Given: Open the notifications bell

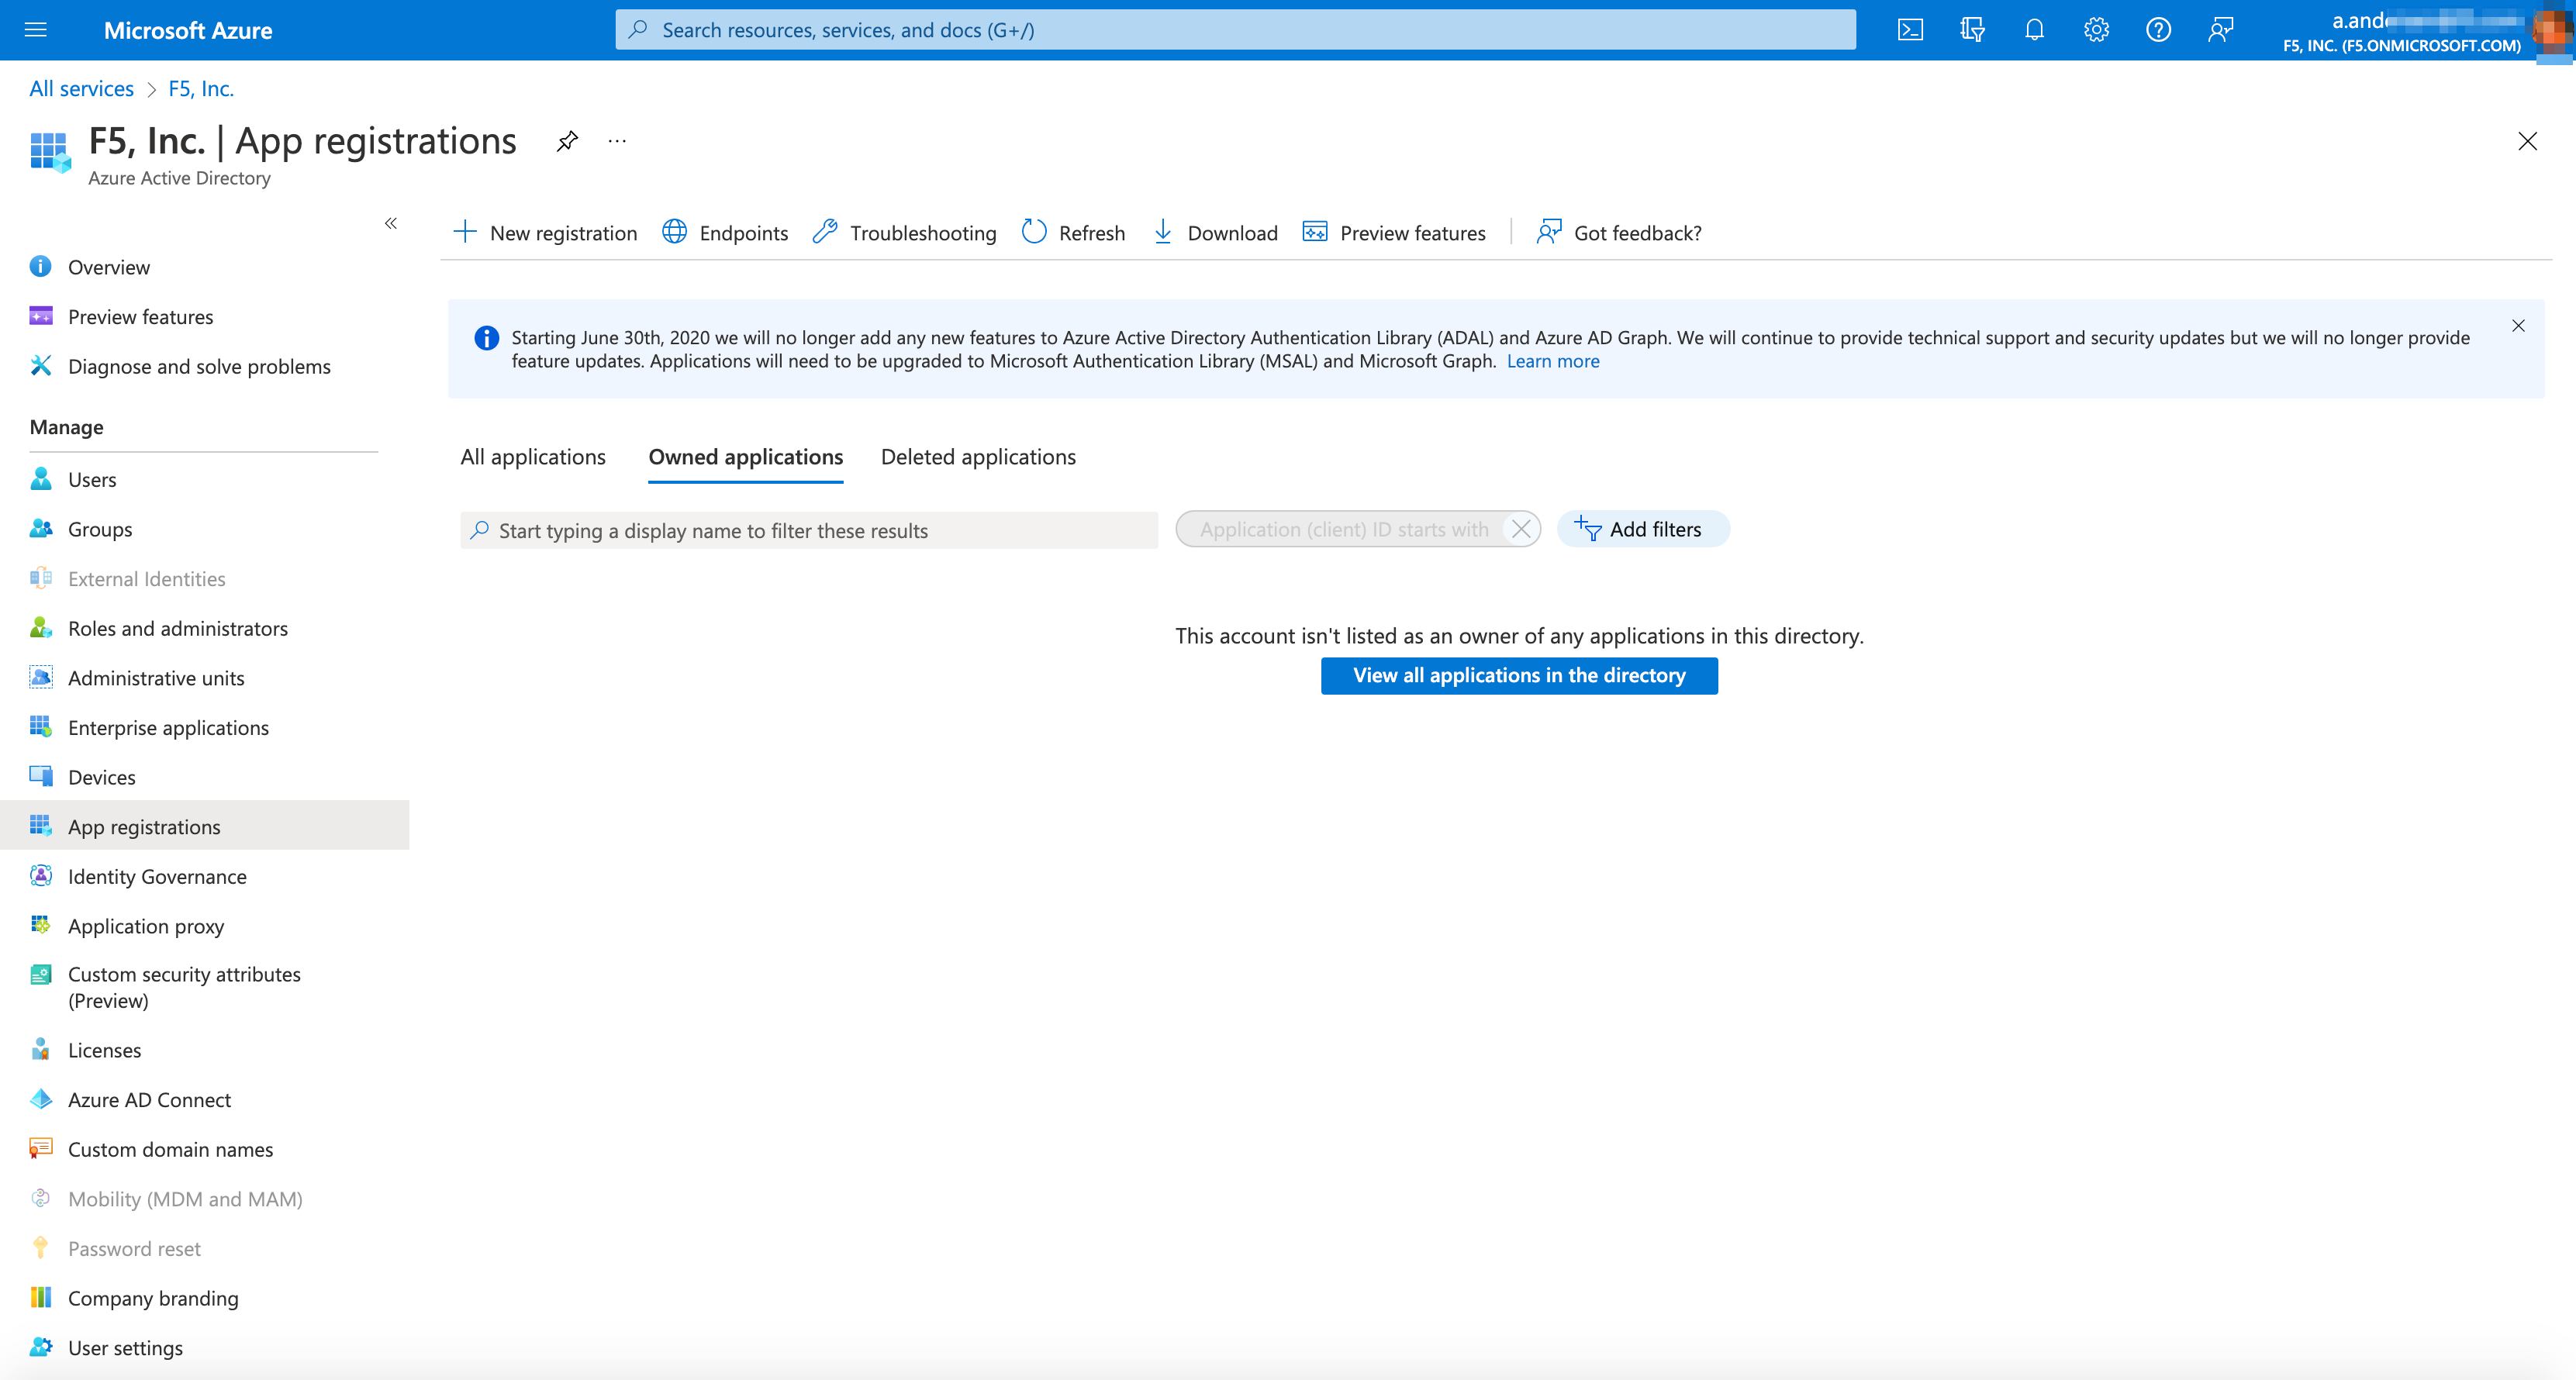Looking at the screenshot, I should click(2034, 29).
